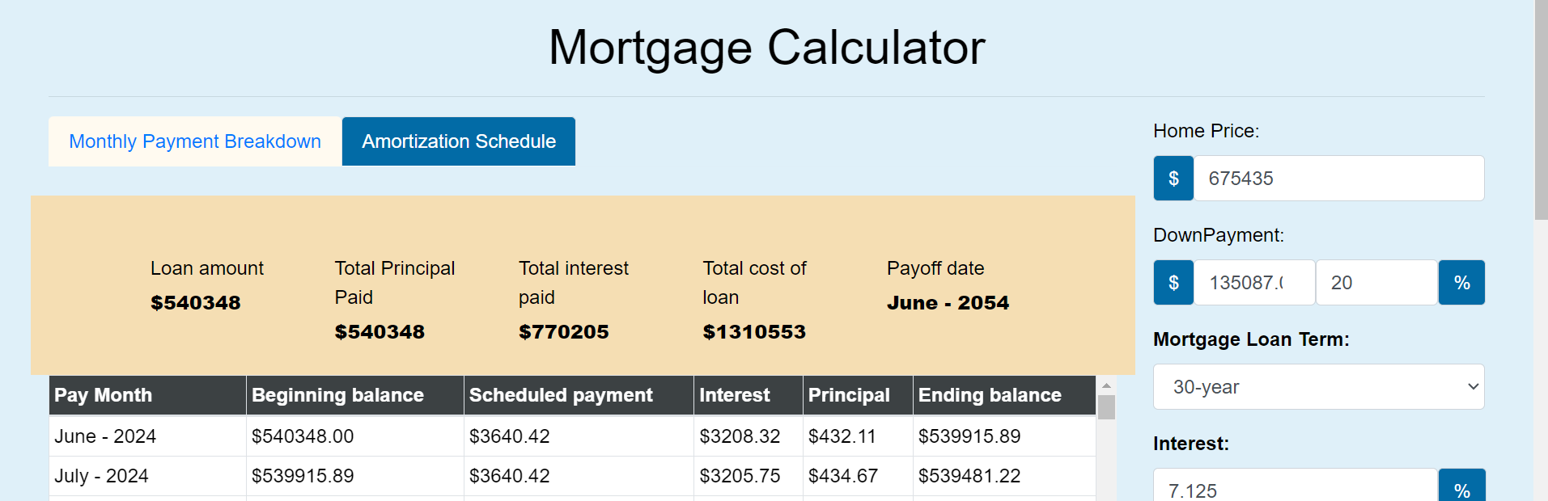Image resolution: width=1548 pixels, height=501 pixels.
Task: Click the Home Price input field
Action: click(1338, 179)
